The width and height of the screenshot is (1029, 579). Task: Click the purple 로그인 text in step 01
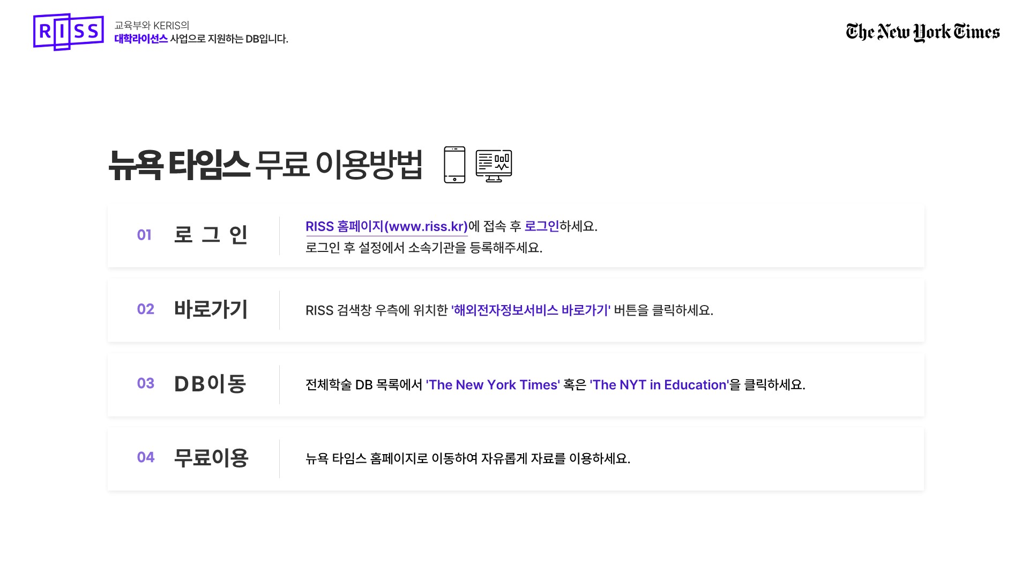[x=541, y=226]
